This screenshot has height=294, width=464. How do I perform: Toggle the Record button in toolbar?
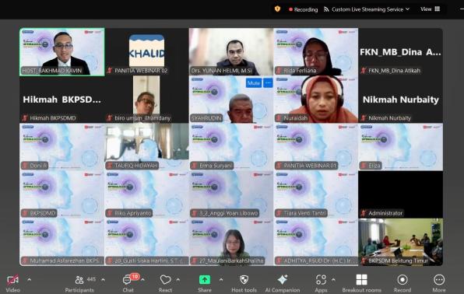point(402,279)
